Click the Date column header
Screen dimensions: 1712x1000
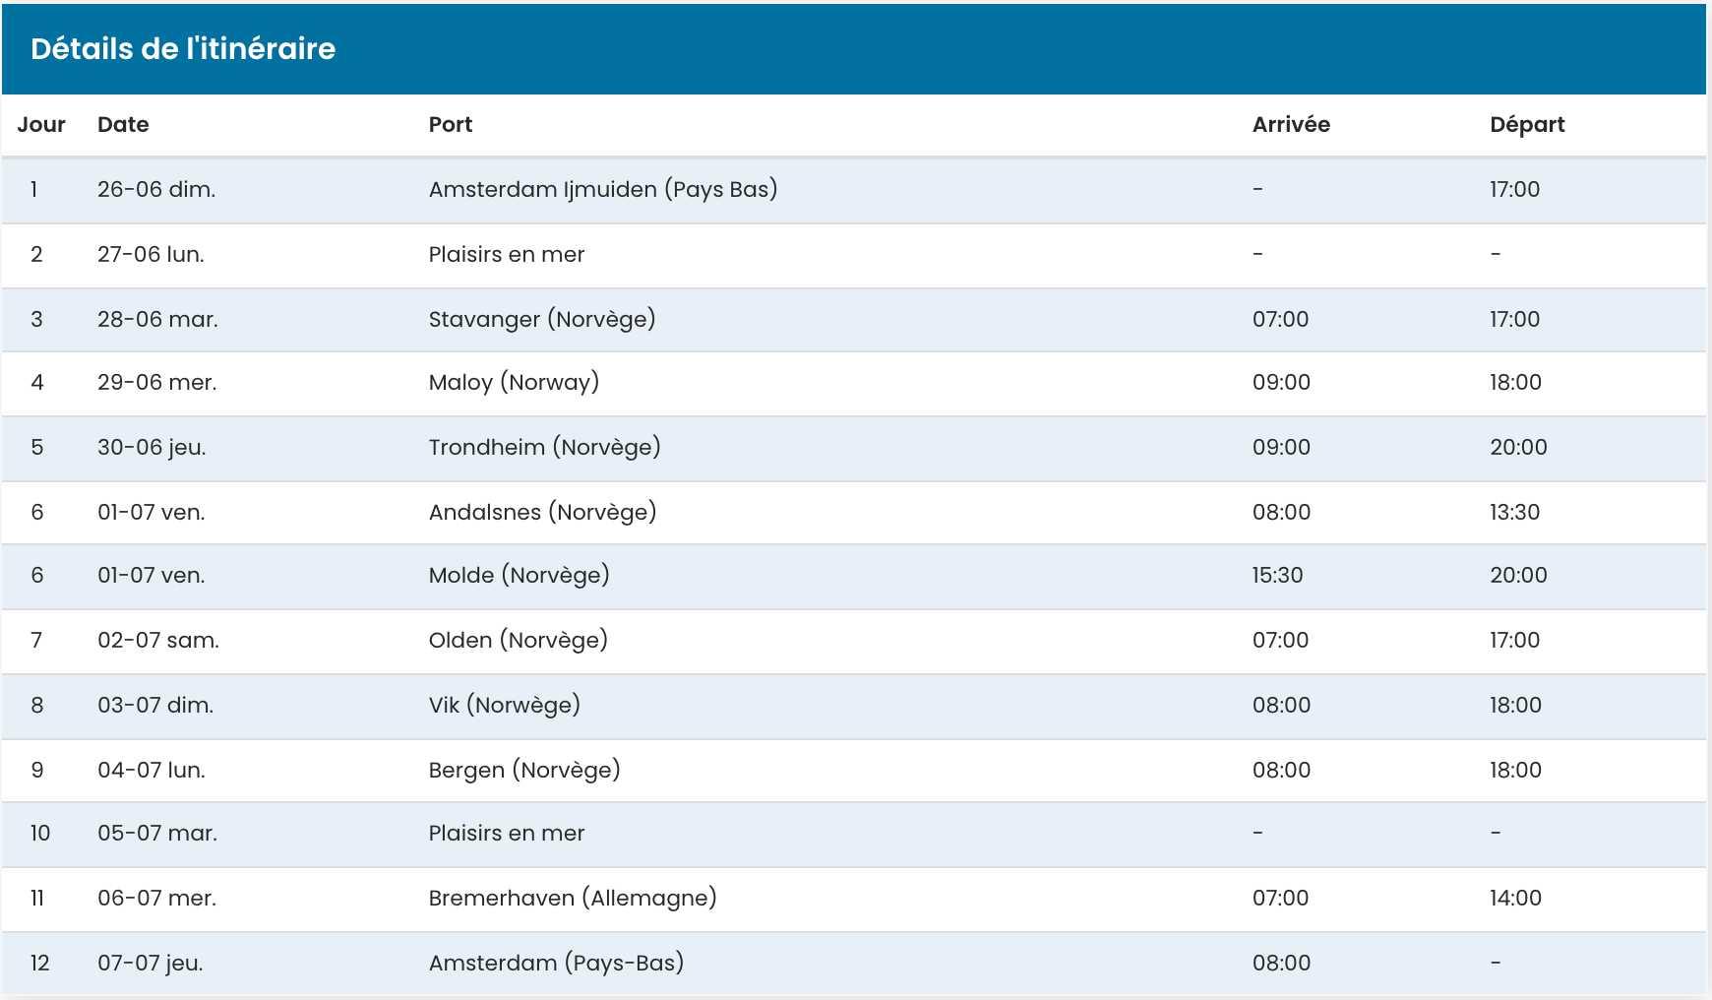tap(123, 124)
